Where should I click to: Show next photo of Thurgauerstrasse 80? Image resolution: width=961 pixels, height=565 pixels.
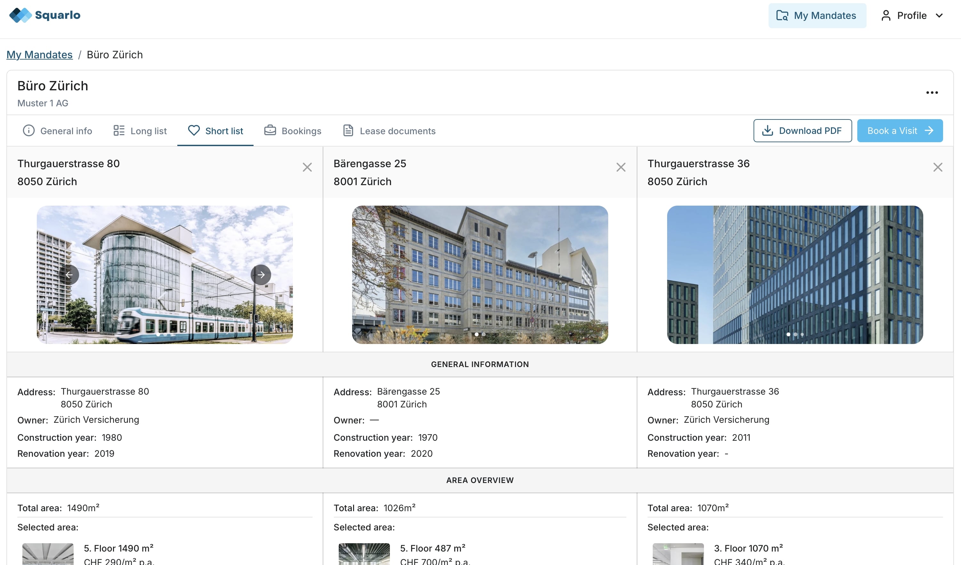[x=261, y=275]
